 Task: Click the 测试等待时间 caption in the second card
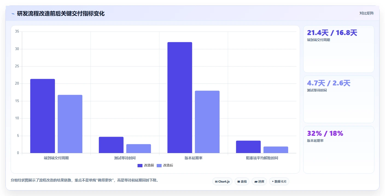pos(317,90)
